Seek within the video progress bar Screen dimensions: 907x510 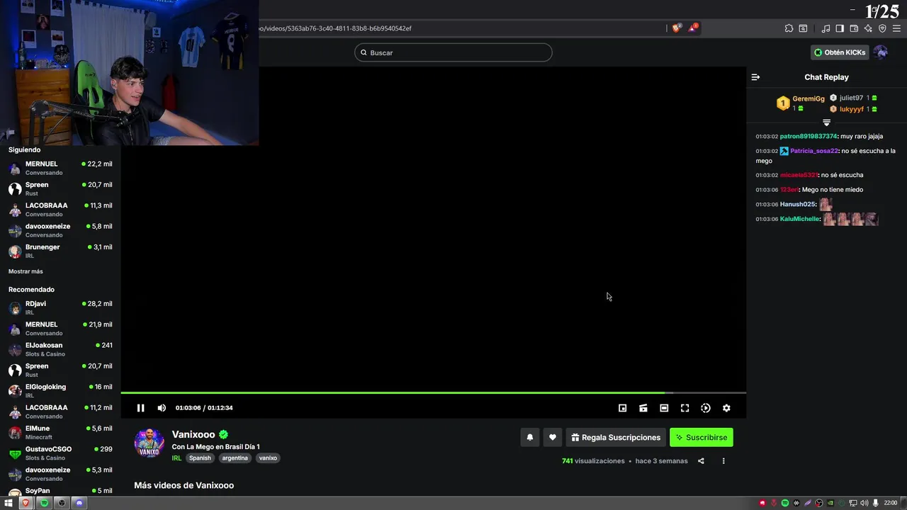pos(433,392)
